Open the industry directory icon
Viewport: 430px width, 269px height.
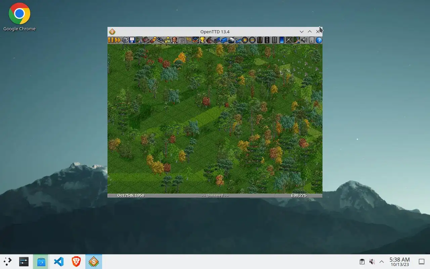pyautogui.click(x=210, y=40)
